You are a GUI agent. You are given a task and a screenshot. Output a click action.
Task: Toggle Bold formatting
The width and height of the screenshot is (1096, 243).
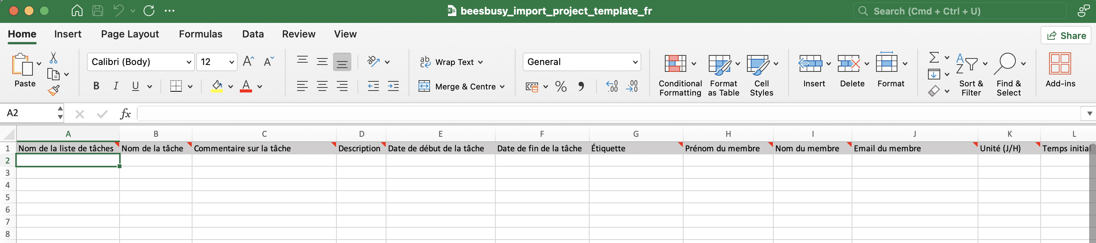click(96, 86)
